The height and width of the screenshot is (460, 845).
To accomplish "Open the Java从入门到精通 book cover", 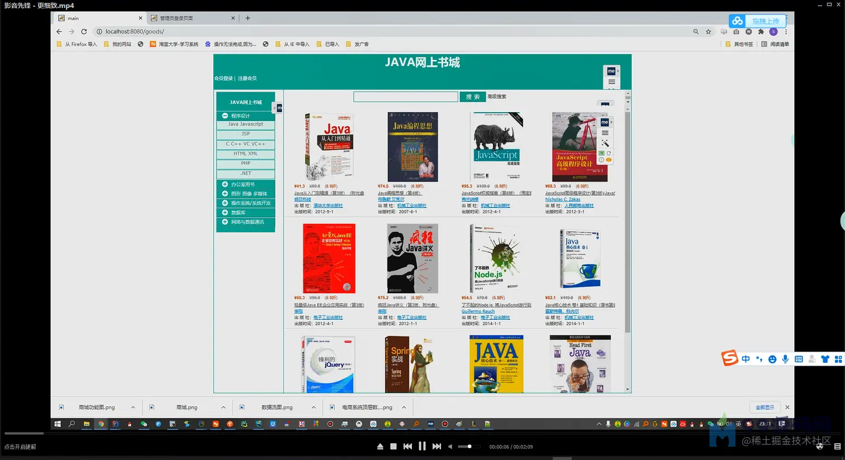I will [x=329, y=147].
